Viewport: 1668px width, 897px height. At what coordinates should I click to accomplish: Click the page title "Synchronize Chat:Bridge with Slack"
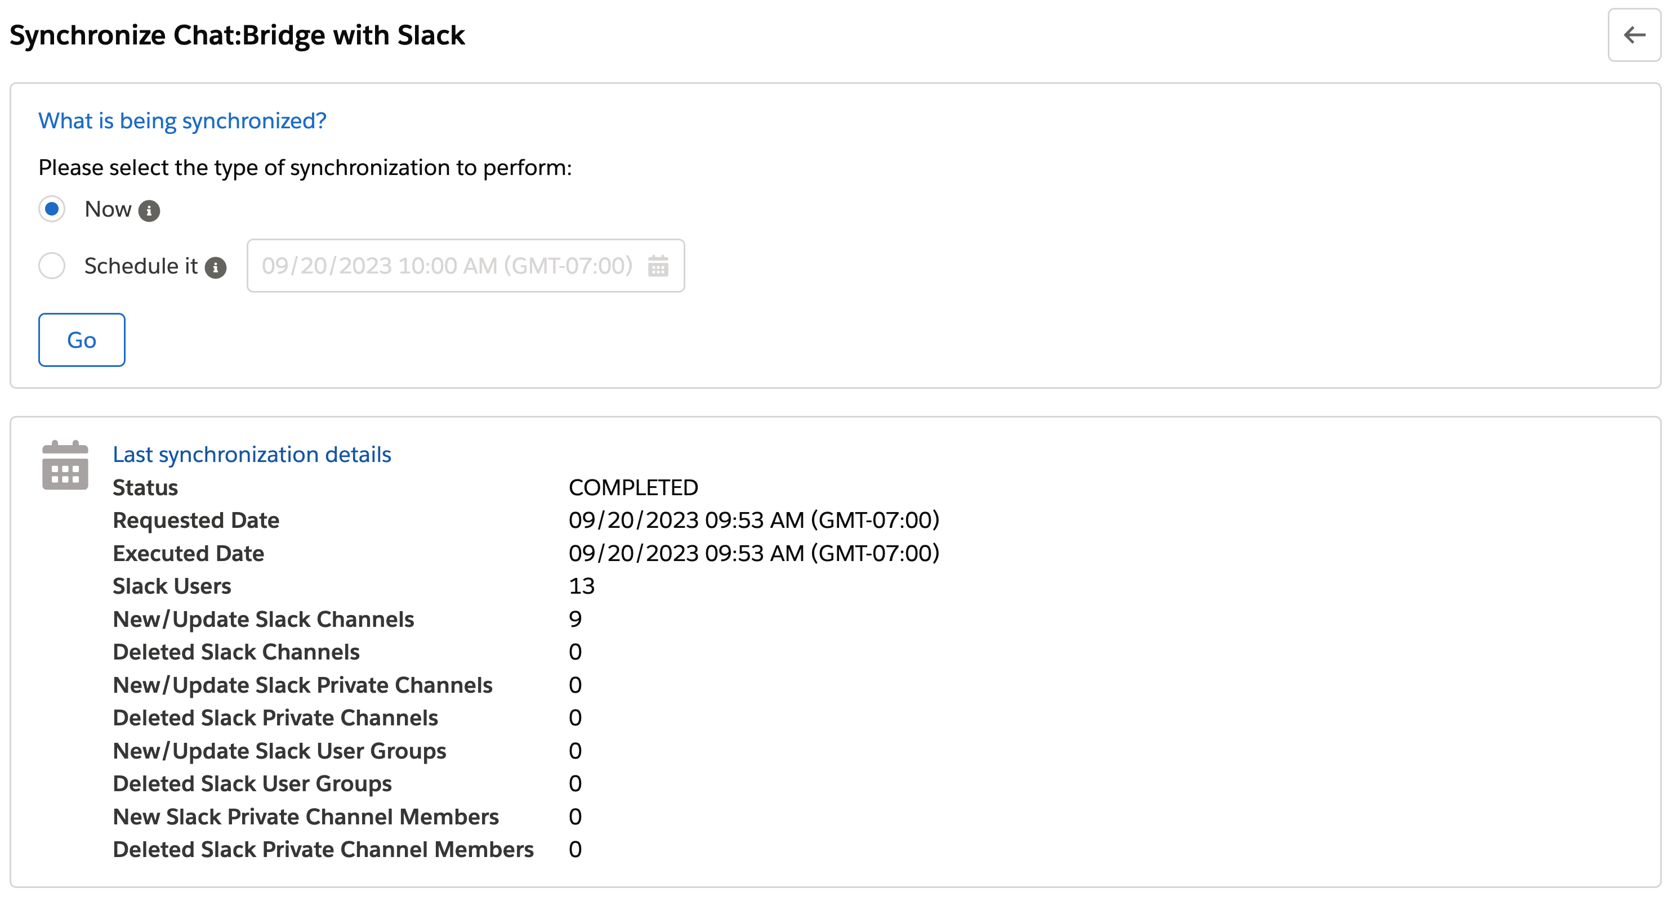[x=237, y=35]
